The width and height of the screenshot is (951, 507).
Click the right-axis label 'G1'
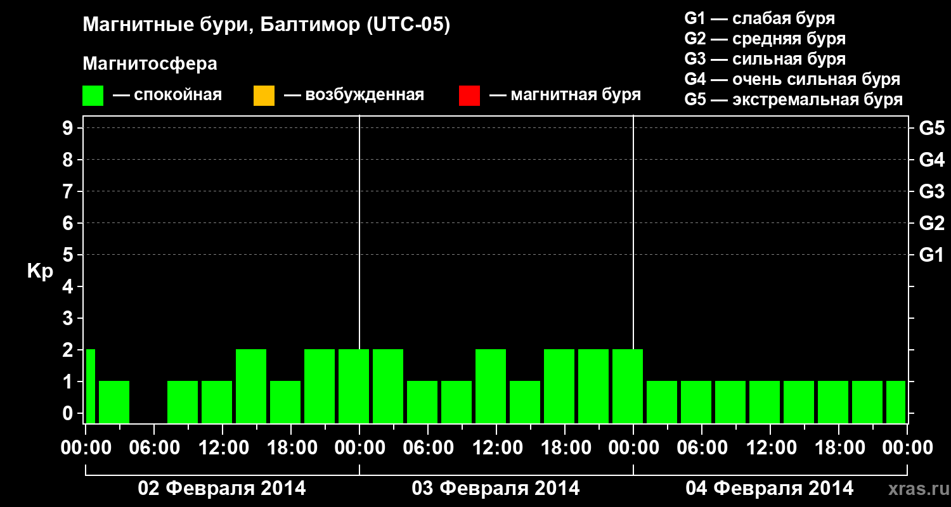point(931,255)
